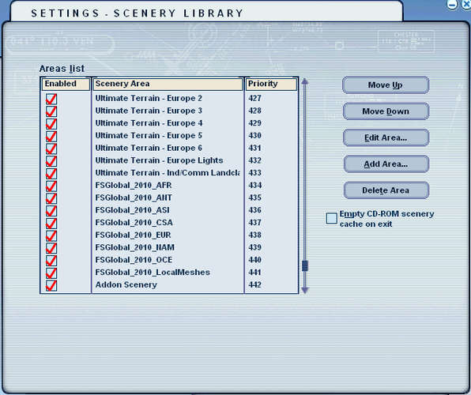
Task: Toggle Addon Scenery enabled checkbox
Action: click(51, 285)
